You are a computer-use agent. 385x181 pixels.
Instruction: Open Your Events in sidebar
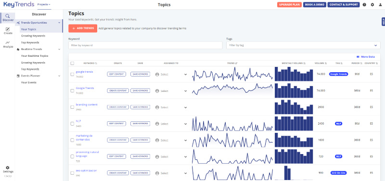click(x=29, y=82)
